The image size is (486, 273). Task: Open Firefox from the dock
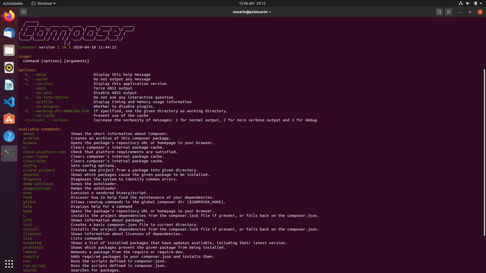click(x=9, y=16)
